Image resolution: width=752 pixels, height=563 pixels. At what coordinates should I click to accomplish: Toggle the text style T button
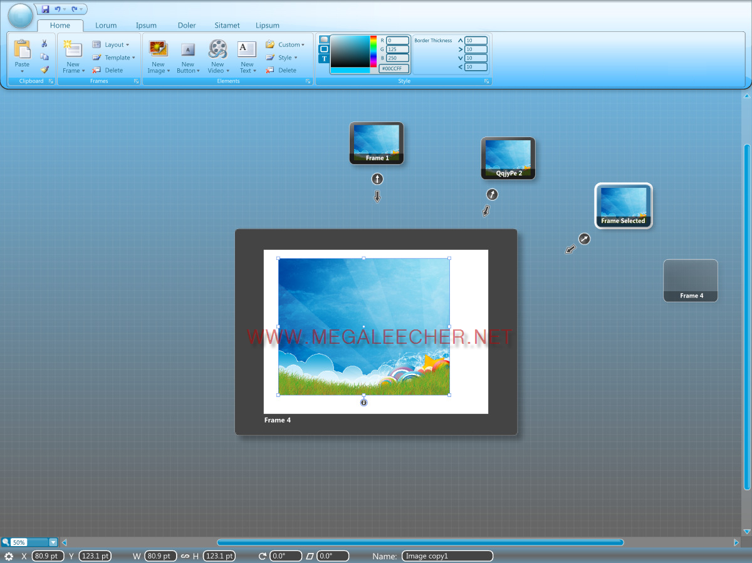[323, 59]
